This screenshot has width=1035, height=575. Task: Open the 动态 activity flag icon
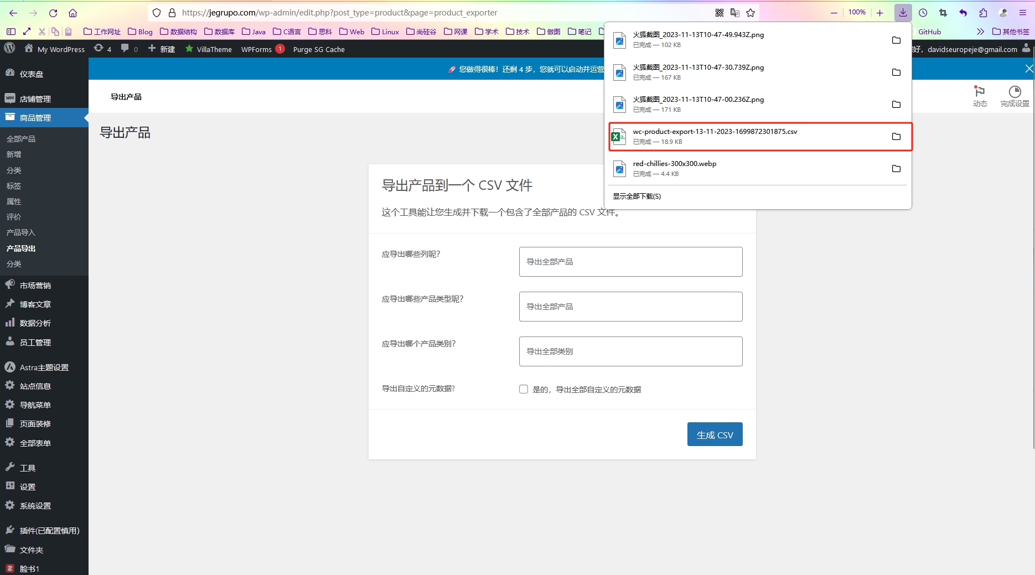[980, 96]
